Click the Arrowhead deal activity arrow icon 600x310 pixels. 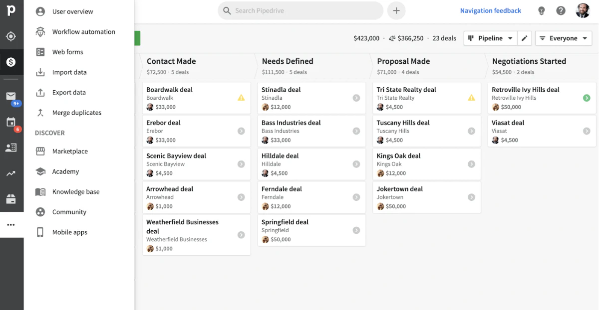pos(241,197)
